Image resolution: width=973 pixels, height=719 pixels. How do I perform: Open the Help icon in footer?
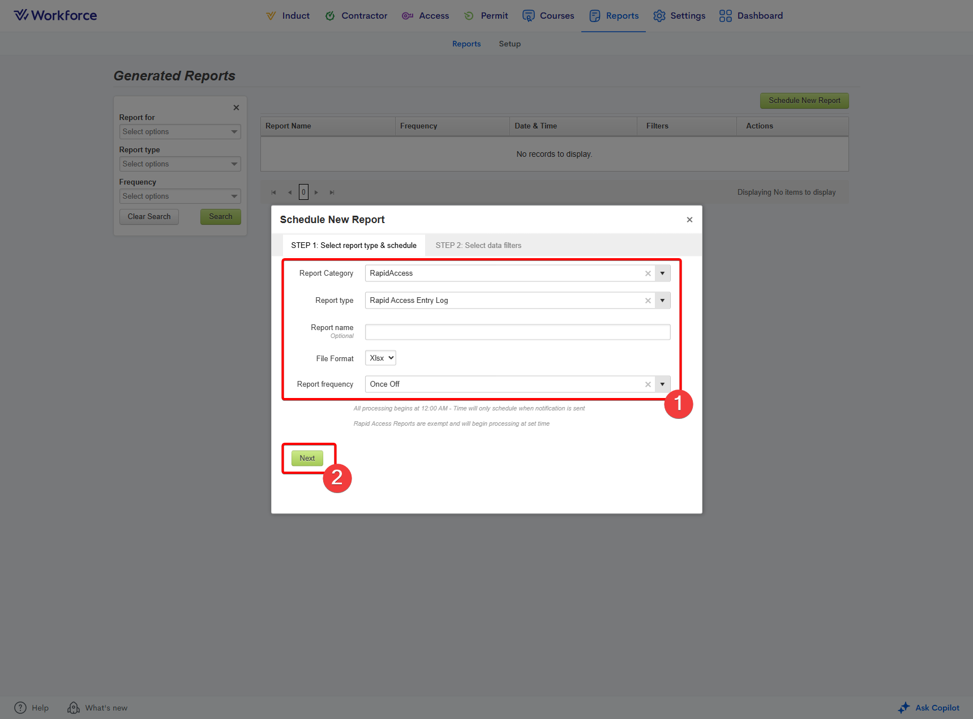(x=20, y=708)
